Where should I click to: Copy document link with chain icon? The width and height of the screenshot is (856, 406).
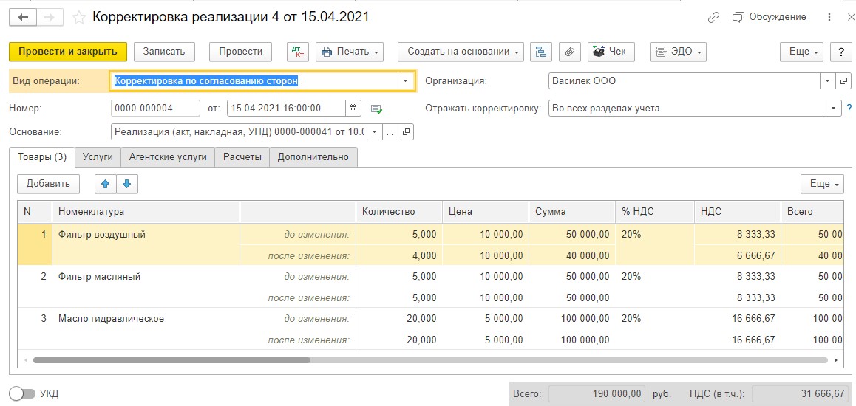coord(713,18)
